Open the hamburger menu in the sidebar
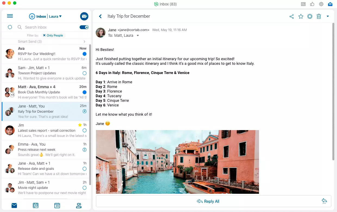 [x=10, y=16]
